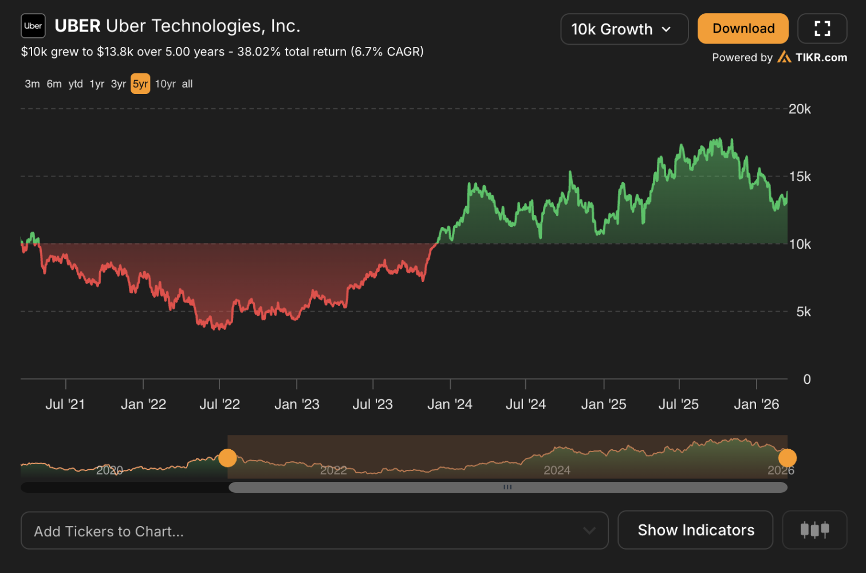Viewport: 866px width, 573px height.
Task: Click the Jan '26 x-axis label
Action: click(757, 405)
